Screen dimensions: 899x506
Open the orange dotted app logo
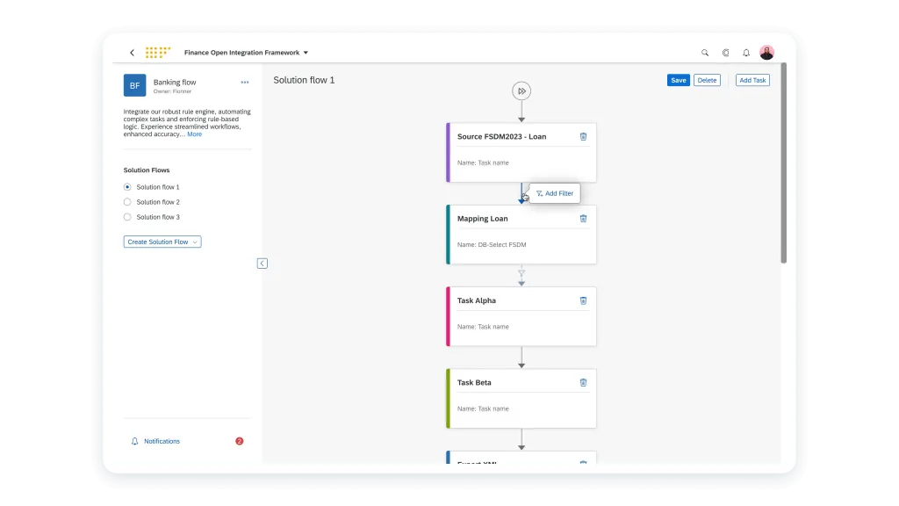click(158, 53)
